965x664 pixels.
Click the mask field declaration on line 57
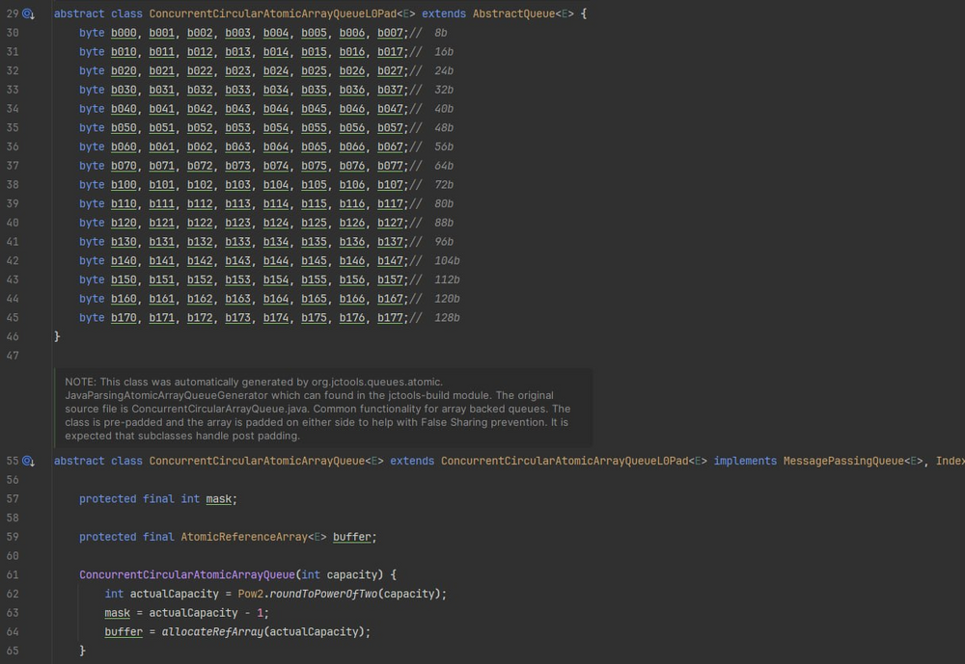[218, 499]
